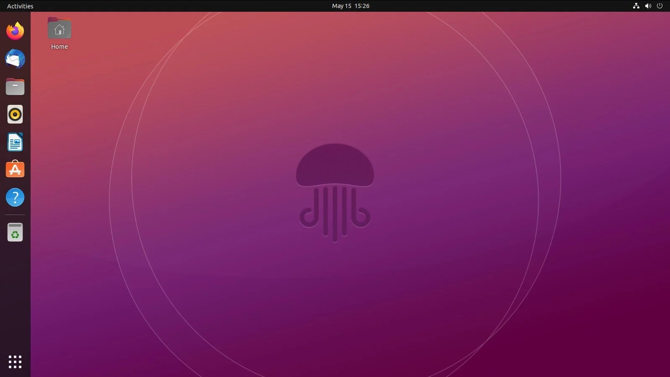This screenshot has width=670, height=377.
Task: Open Ubuntu Software store
Action: pos(15,169)
